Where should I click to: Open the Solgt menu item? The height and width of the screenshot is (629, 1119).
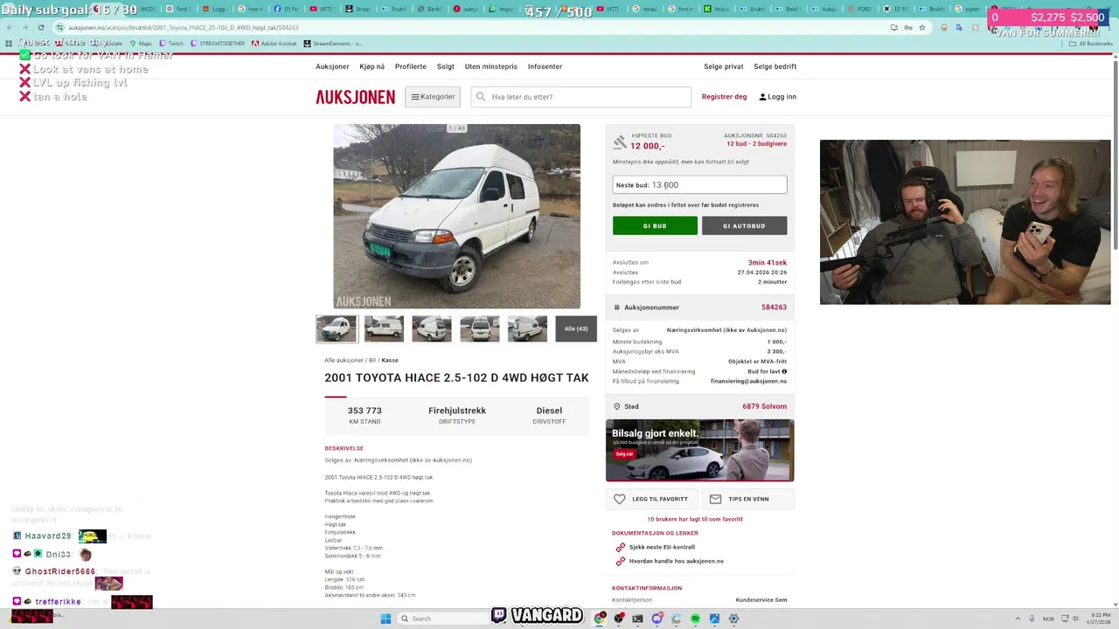pyautogui.click(x=446, y=66)
